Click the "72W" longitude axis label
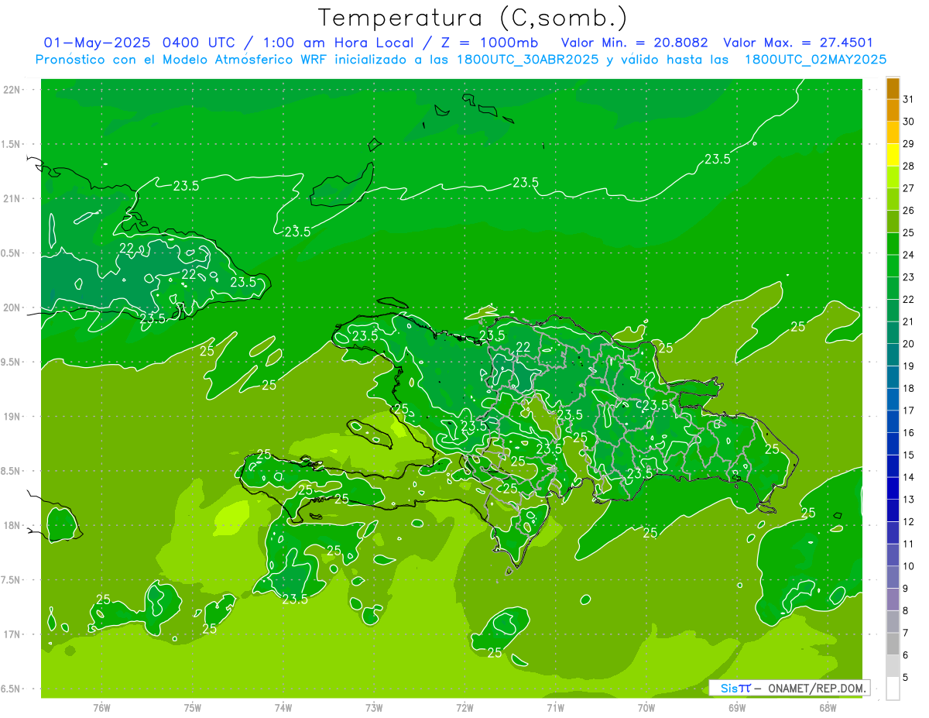 click(465, 707)
